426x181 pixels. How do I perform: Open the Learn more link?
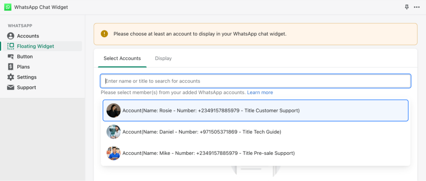pyautogui.click(x=260, y=92)
